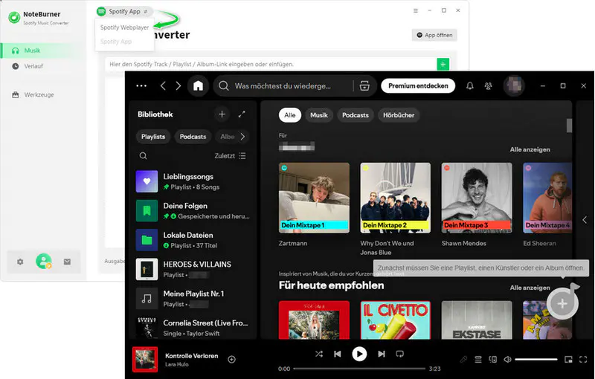Skip to previous track
This screenshot has height=379, width=595.
click(x=337, y=354)
